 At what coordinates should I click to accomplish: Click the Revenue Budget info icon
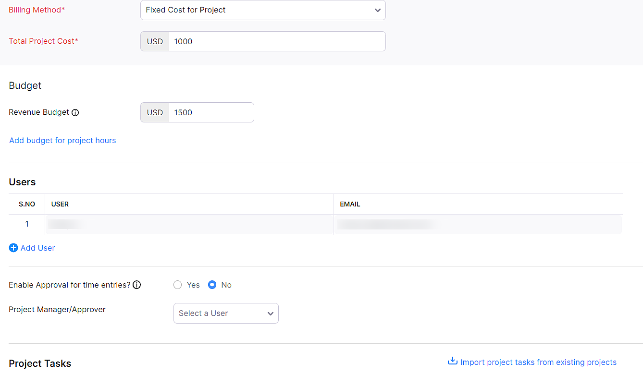coord(75,113)
